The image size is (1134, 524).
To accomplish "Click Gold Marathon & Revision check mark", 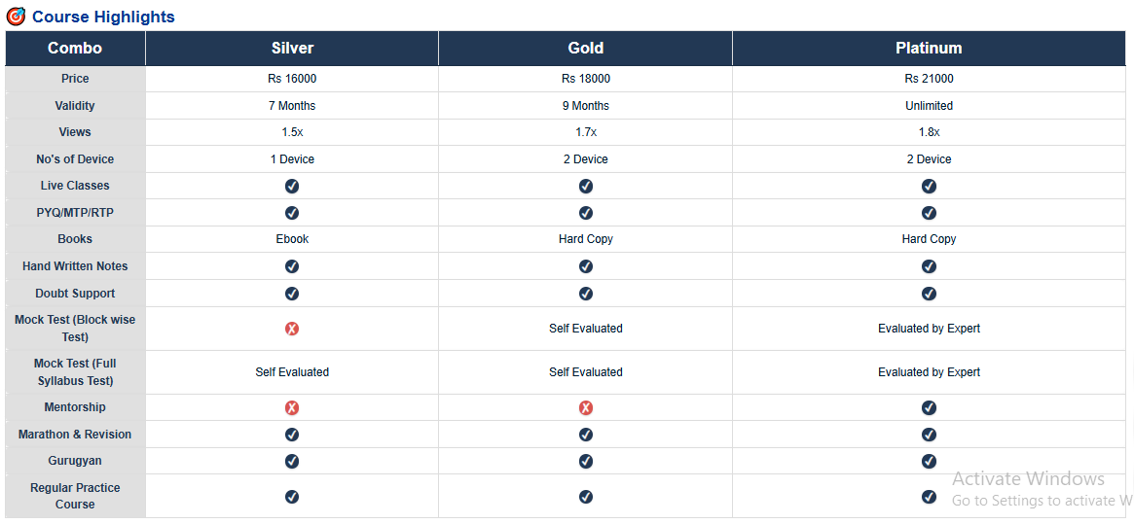I will [586, 435].
